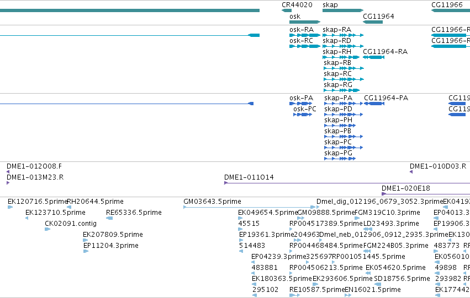This screenshot has width=470, height=298.
Task: Click the RH20644.5prime EST label
Action: 95,202
